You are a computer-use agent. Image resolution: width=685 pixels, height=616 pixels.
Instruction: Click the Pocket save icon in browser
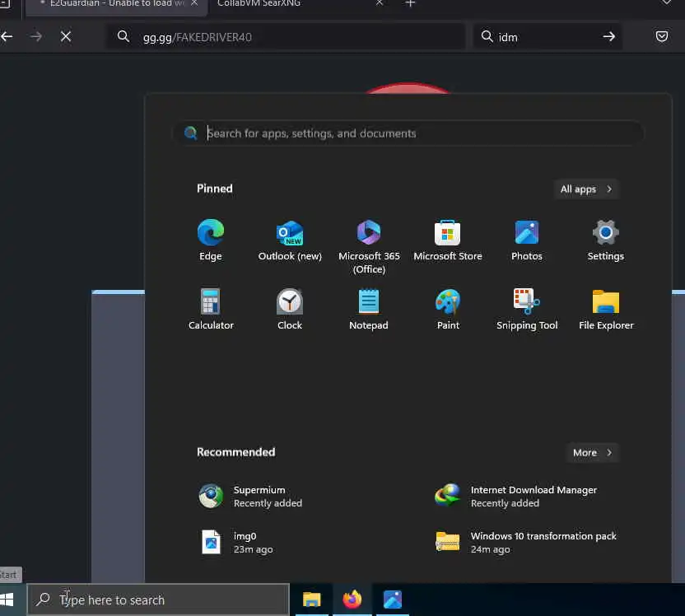[661, 36]
